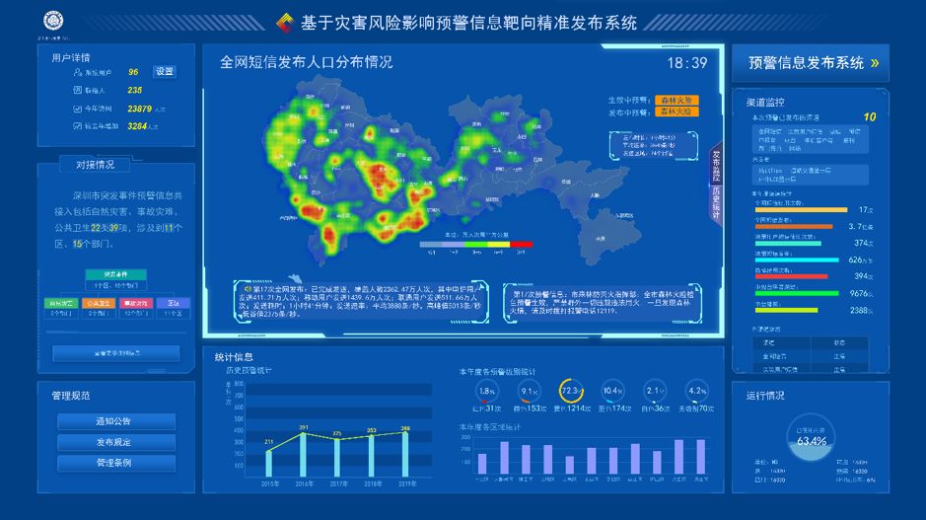The image size is (926, 520).
Task: Click the value 23879 in user details
Action: (x=139, y=109)
